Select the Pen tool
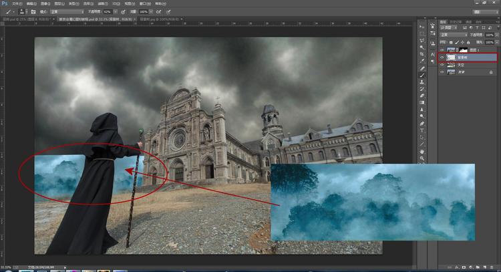This screenshot has width=501, height=272. pyautogui.click(x=422, y=124)
